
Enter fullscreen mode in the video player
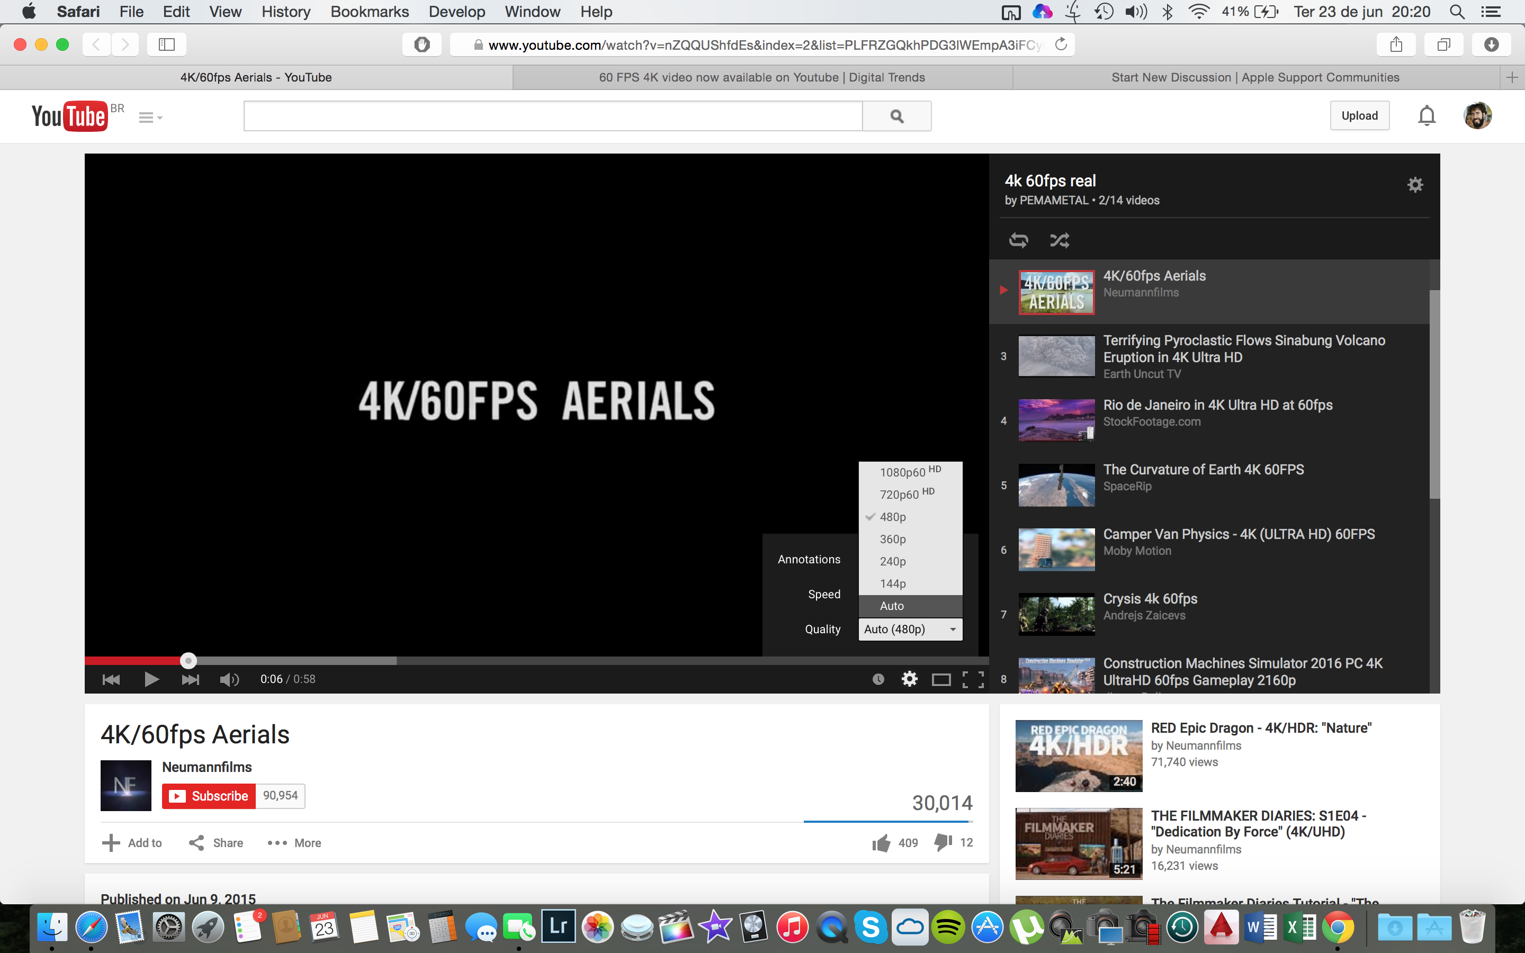pyautogui.click(x=973, y=679)
